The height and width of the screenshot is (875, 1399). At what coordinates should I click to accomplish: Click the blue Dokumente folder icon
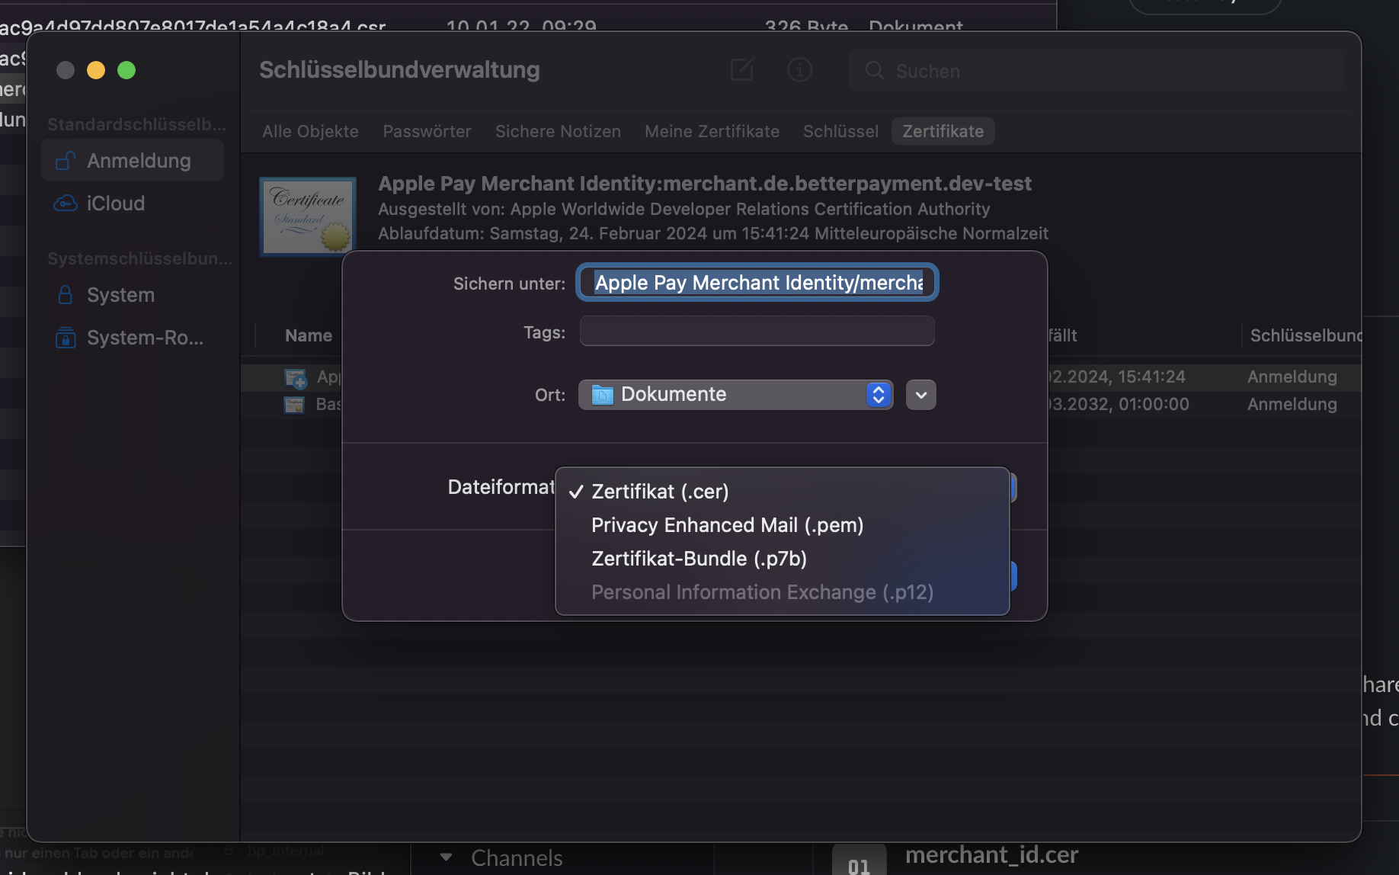603,394
